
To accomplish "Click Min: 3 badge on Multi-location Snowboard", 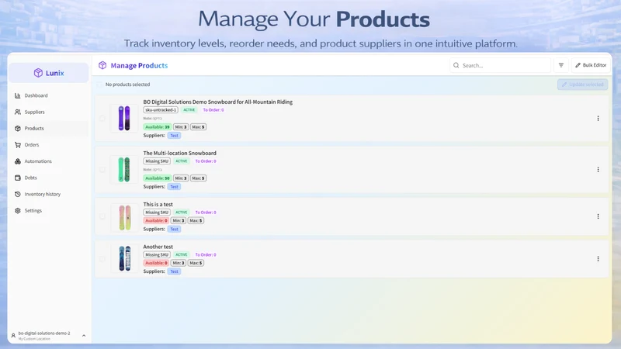I will pyautogui.click(x=181, y=178).
